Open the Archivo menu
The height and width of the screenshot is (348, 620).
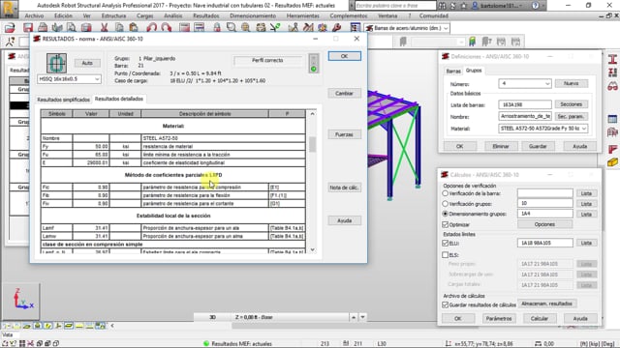pyautogui.click(x=34, y=15)
